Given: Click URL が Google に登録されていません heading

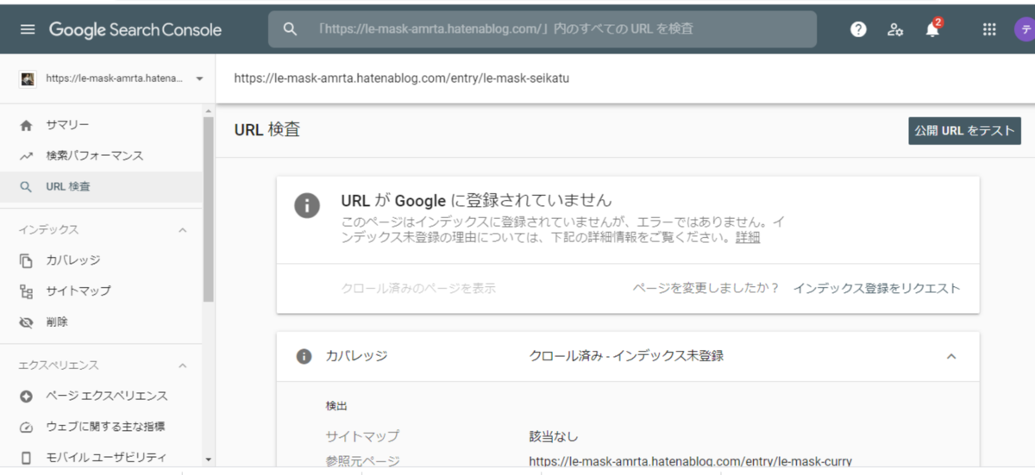Looking at the screenshot, I should pos(476,200).
